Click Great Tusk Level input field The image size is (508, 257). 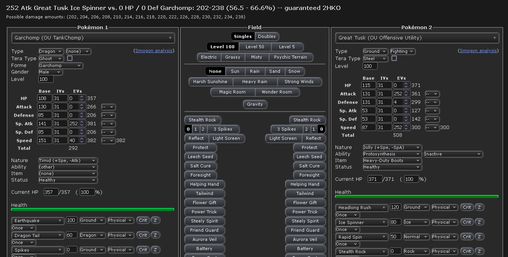tap(370, 66)
